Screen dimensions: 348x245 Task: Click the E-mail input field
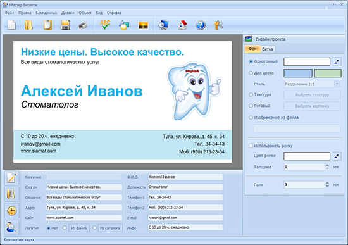click(x=185, y=218)
